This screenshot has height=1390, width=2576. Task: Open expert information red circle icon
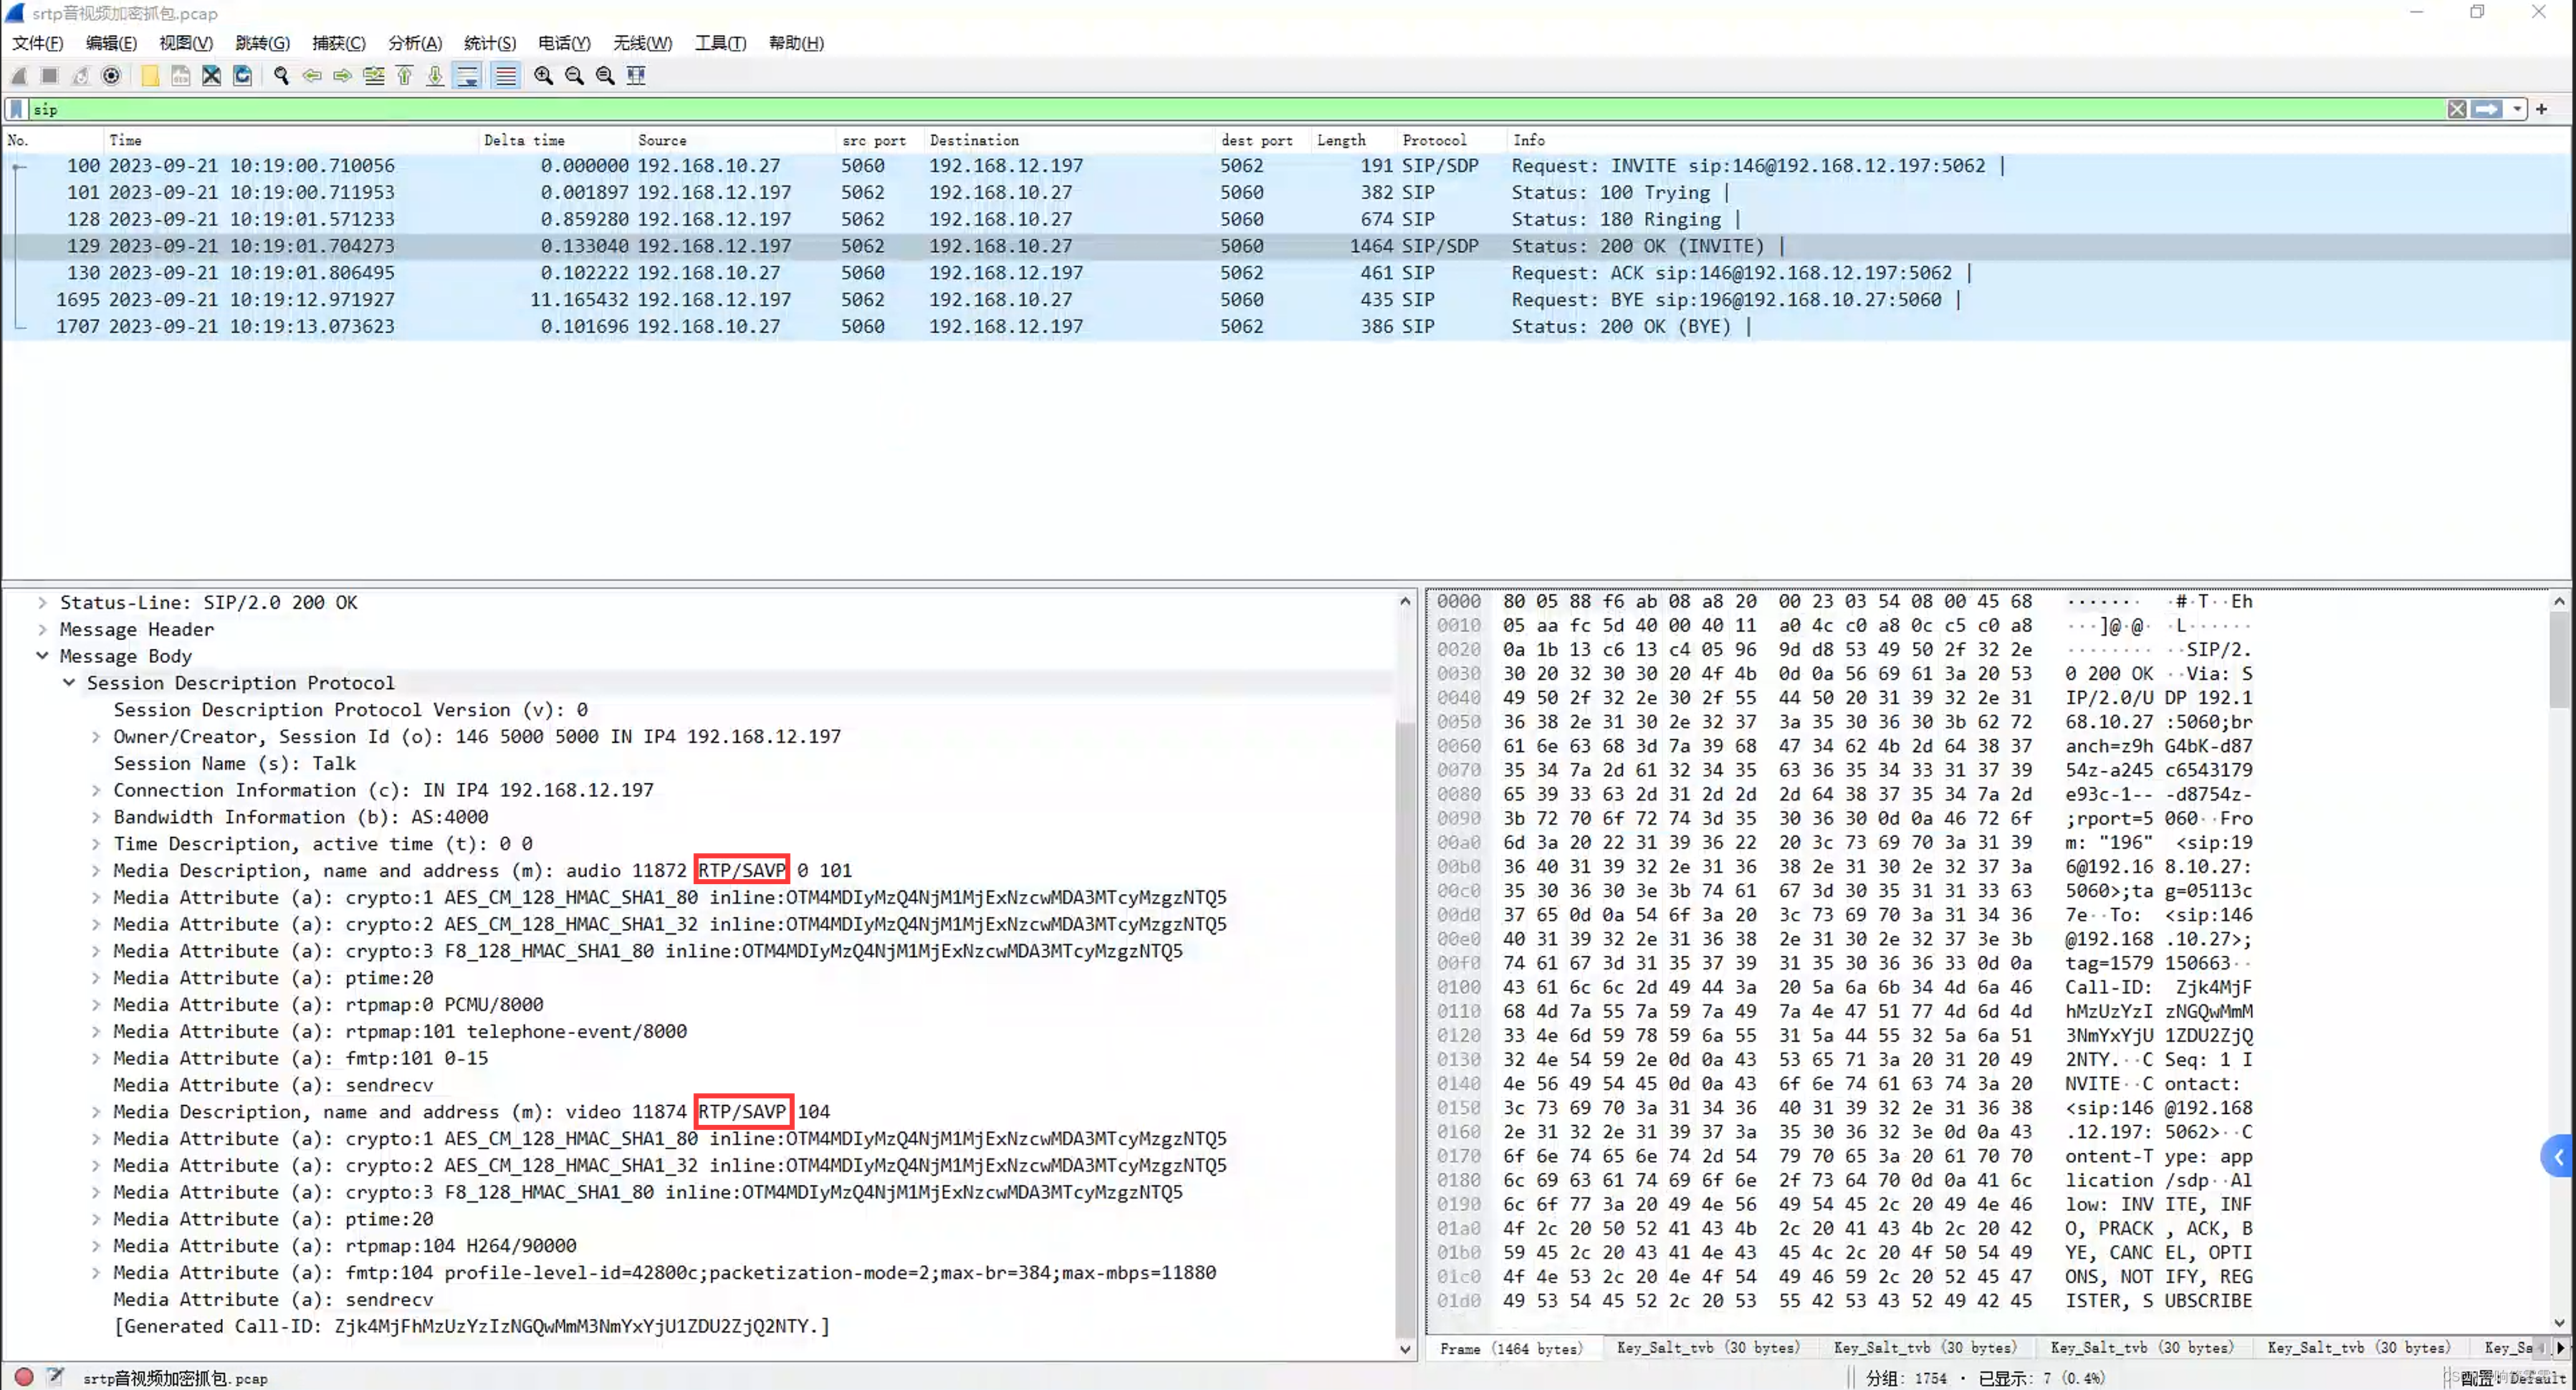24,1377
